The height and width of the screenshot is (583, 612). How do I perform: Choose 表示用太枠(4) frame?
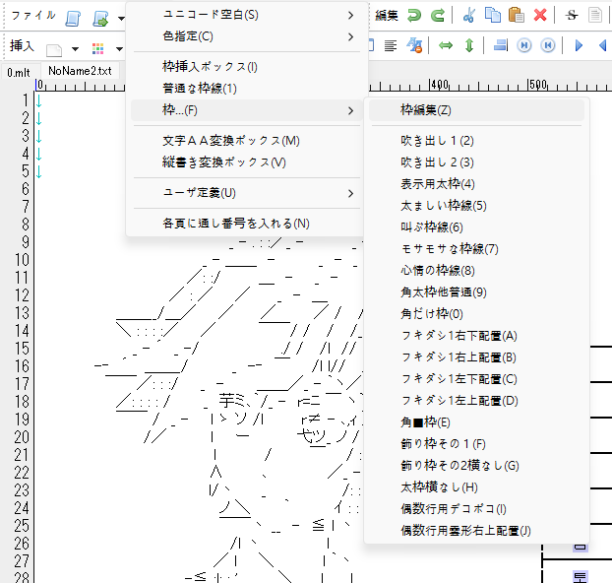coord(476,184)
